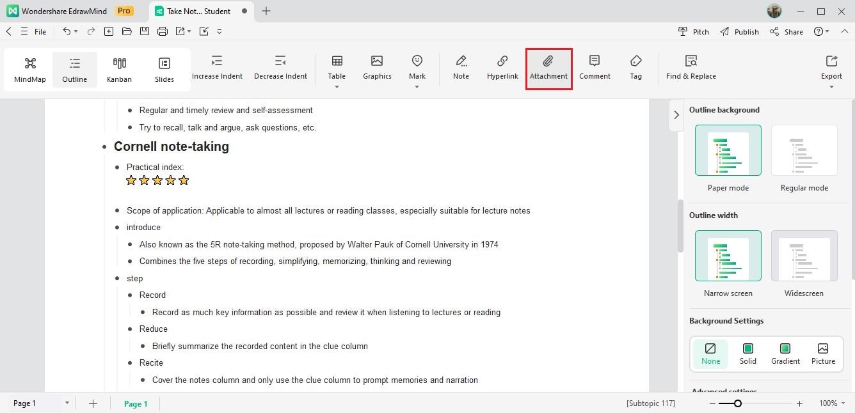Select Paper mode outline background
Screen dimensions: 855x413
(x=728, y=150)
